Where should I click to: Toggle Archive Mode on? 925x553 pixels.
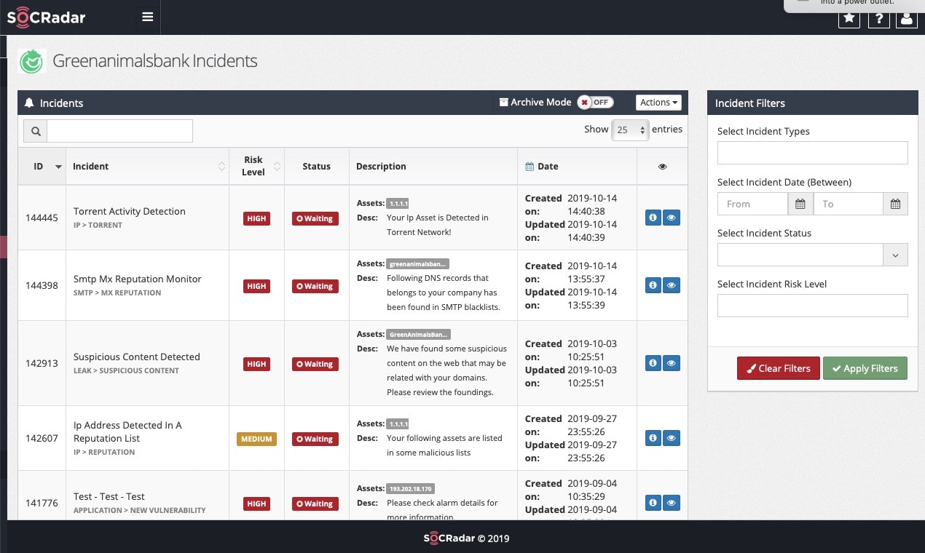click(x=595, y=102)
